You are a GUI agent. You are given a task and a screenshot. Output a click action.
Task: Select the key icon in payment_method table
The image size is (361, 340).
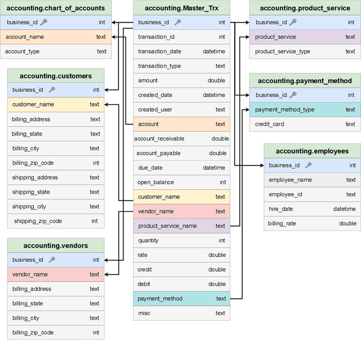(x=293, y=95)
